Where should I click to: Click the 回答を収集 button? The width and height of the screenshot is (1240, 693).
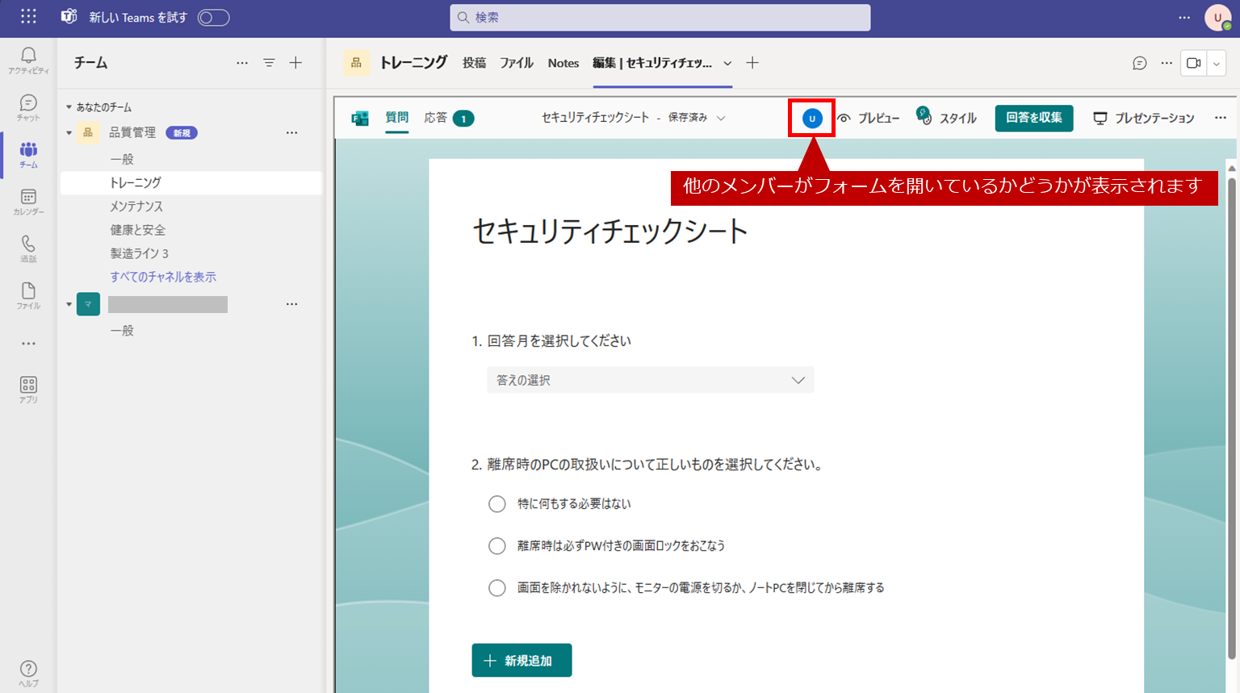coord(1034,118)
